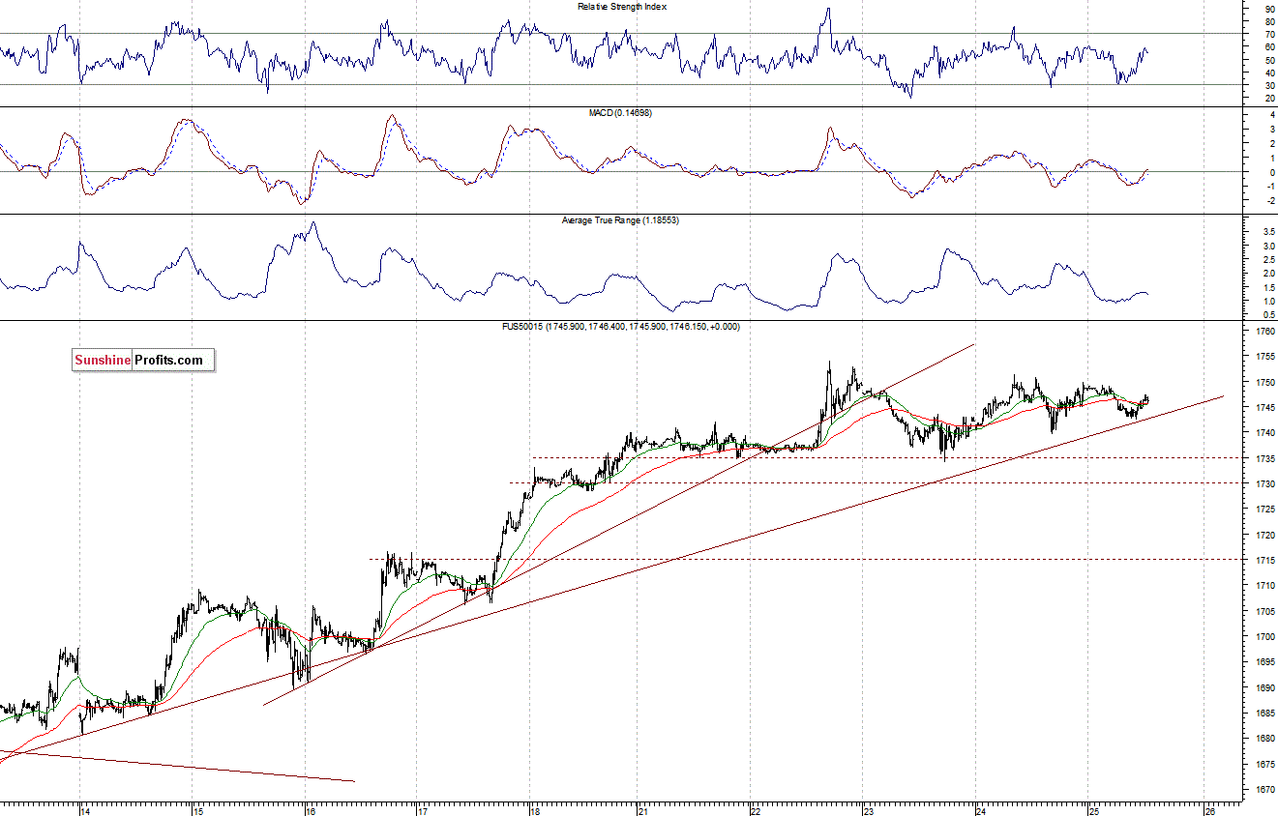Click date label 24 on time axis
Screen dimensions: 1278x816
coord(981,810)
